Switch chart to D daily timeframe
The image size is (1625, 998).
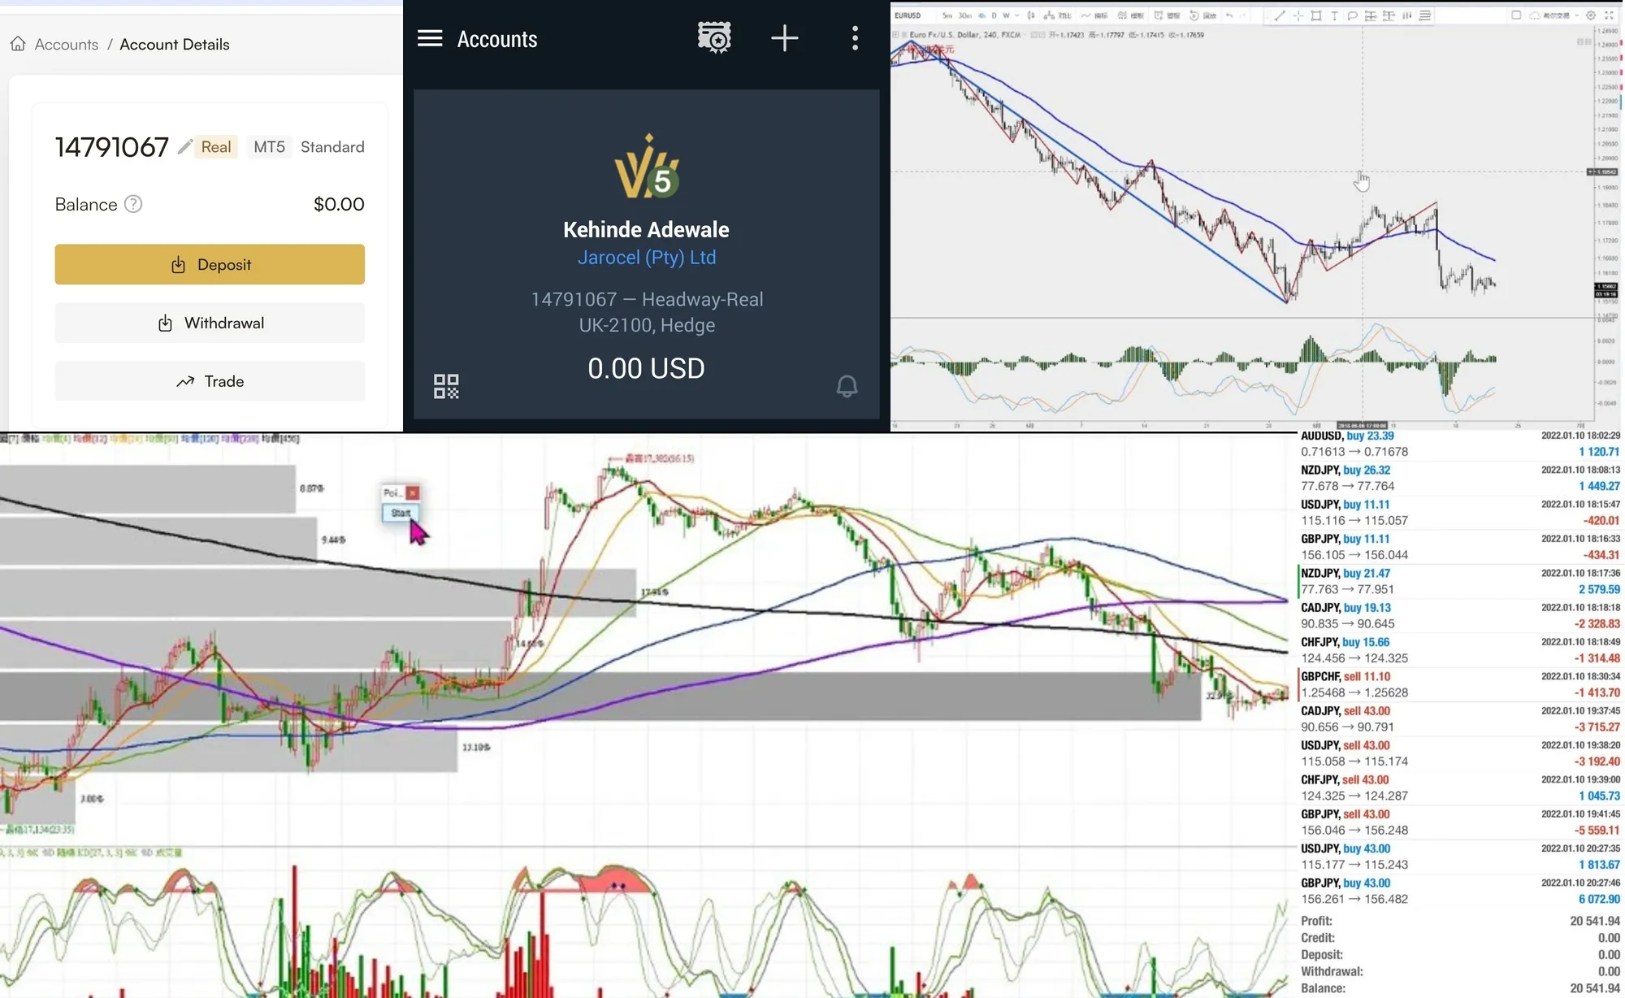(994, 15)
